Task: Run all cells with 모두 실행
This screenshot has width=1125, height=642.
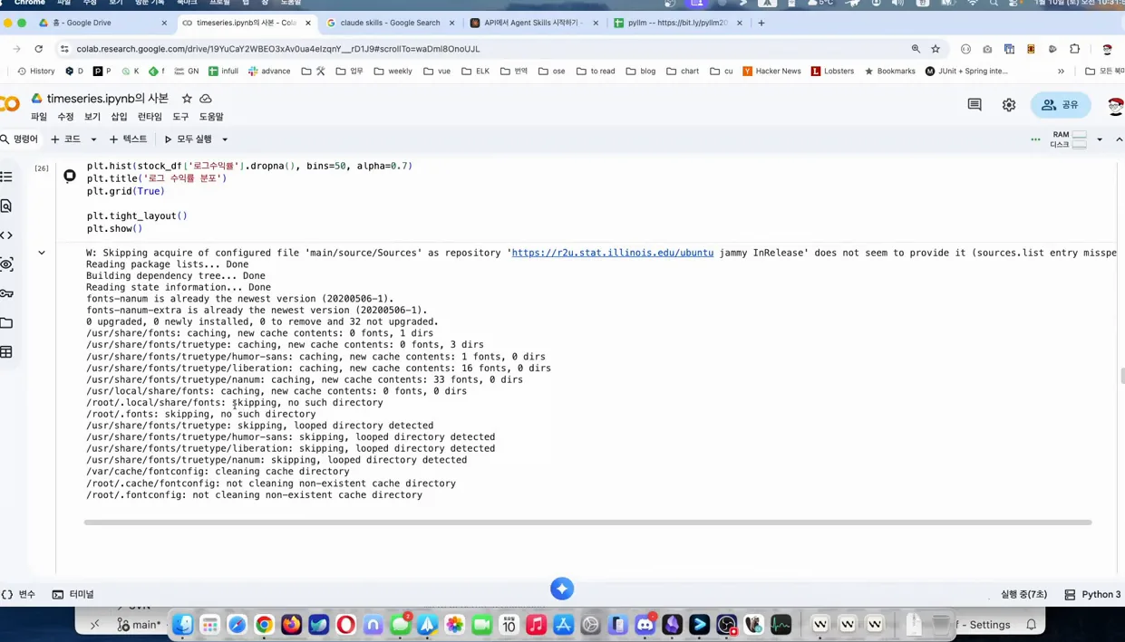Action: [x=188, y=139]
